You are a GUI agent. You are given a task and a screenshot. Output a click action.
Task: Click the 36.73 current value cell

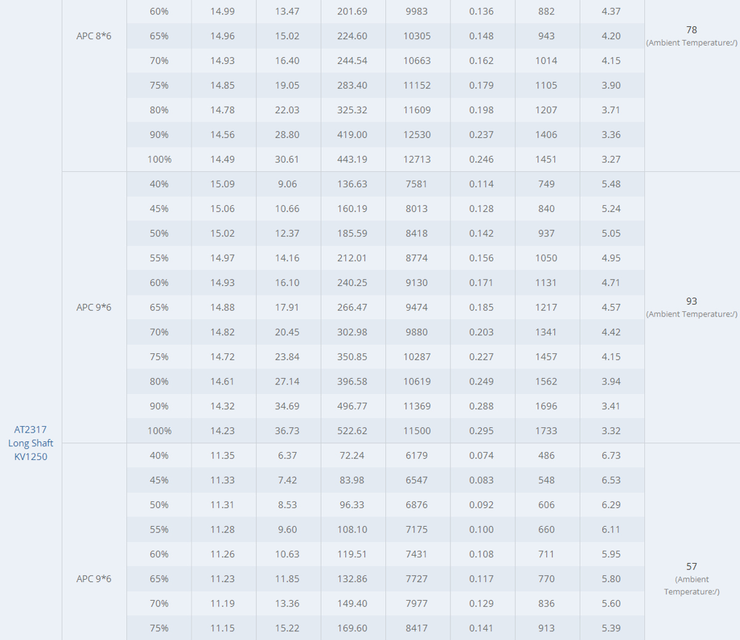click(x=287, y=431)
